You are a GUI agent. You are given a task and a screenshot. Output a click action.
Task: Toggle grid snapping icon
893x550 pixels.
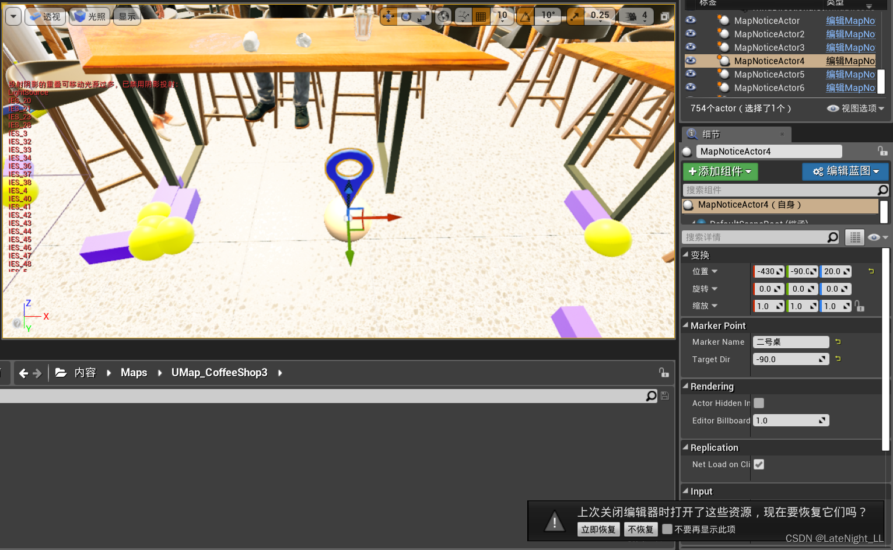481,16
